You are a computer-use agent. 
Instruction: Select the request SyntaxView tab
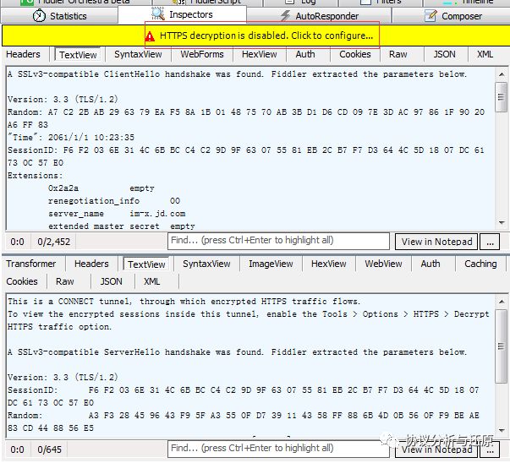coord(138,54)
